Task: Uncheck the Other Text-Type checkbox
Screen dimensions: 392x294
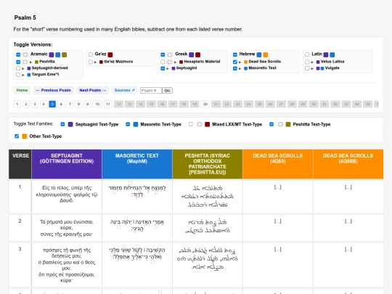Action: coord(17,136)
